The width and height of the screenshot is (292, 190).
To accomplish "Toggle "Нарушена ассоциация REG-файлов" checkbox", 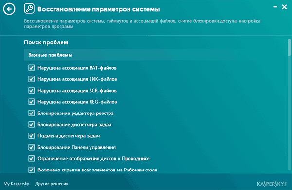I will 32,102.
